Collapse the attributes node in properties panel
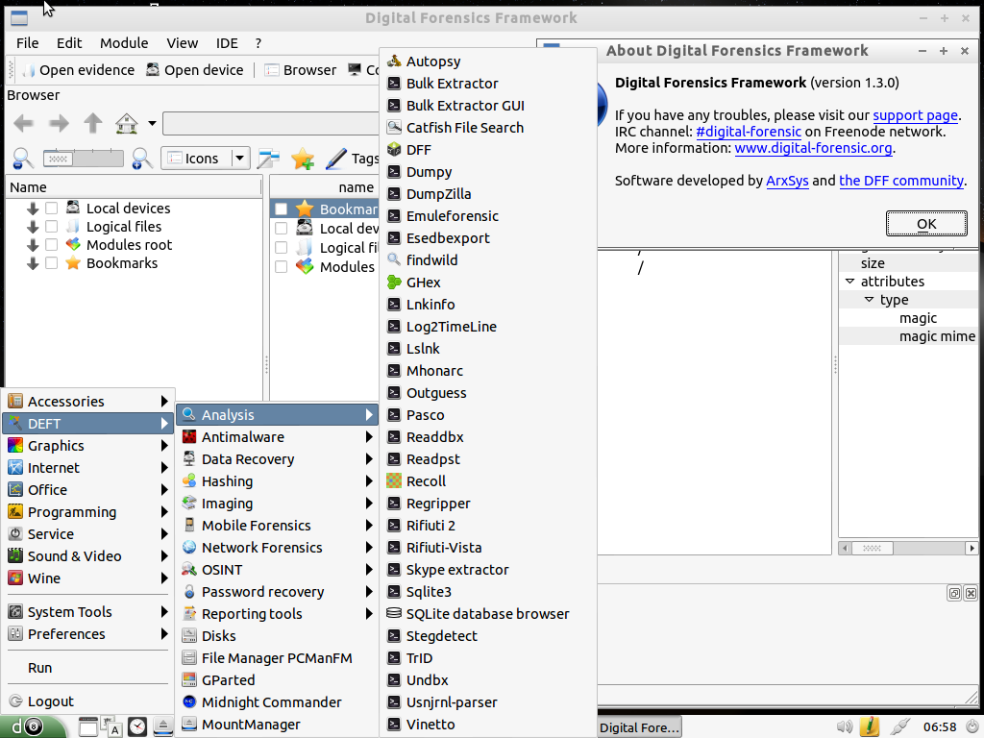This screenshot has height=738, width=984. (x=849, y=282)
